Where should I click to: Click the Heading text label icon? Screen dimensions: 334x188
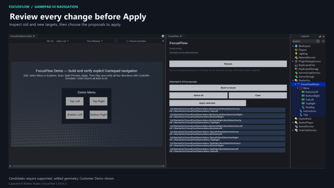(x=303, y=107)
